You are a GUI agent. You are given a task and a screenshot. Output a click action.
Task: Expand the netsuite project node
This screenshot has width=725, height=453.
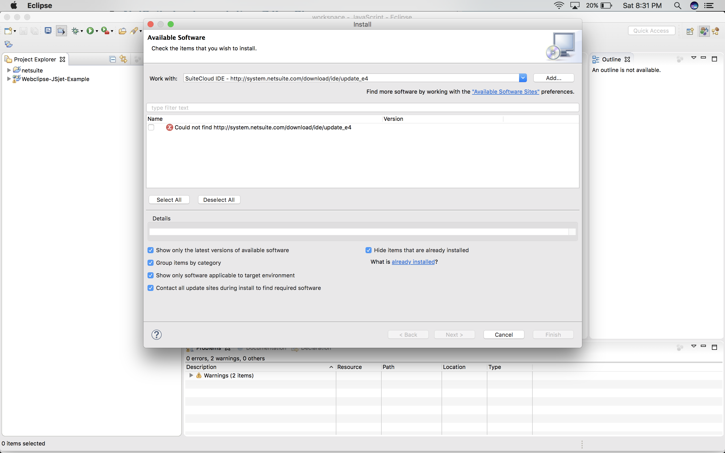click(9, 70)
